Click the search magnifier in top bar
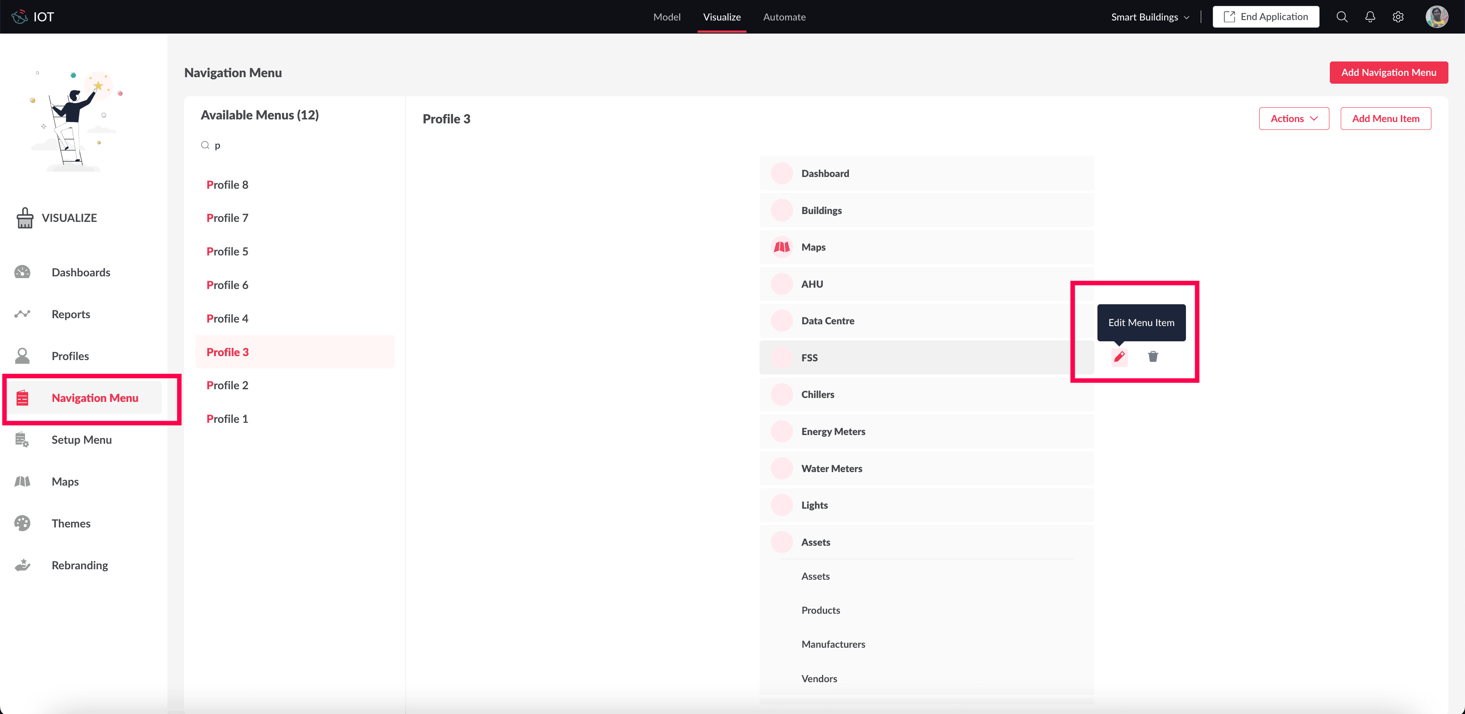Viewport: 1465px width, 714px height. (1342, 17)
